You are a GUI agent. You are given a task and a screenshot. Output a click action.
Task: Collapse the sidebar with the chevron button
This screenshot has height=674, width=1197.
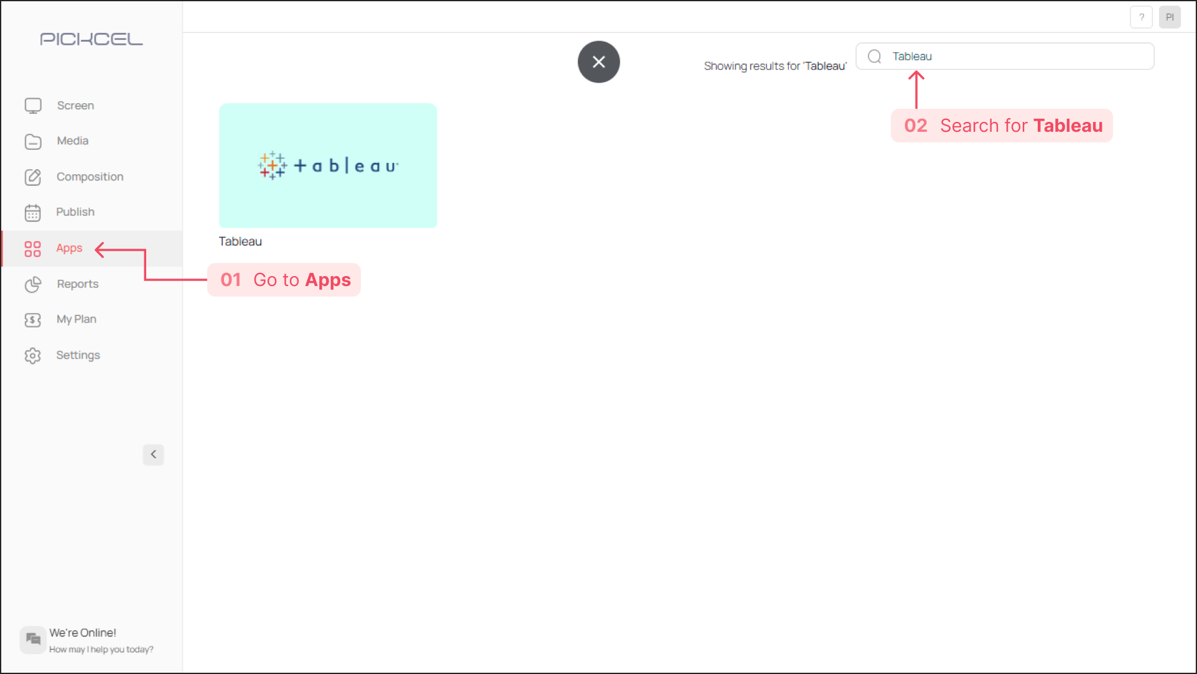(x=153, y=455)
